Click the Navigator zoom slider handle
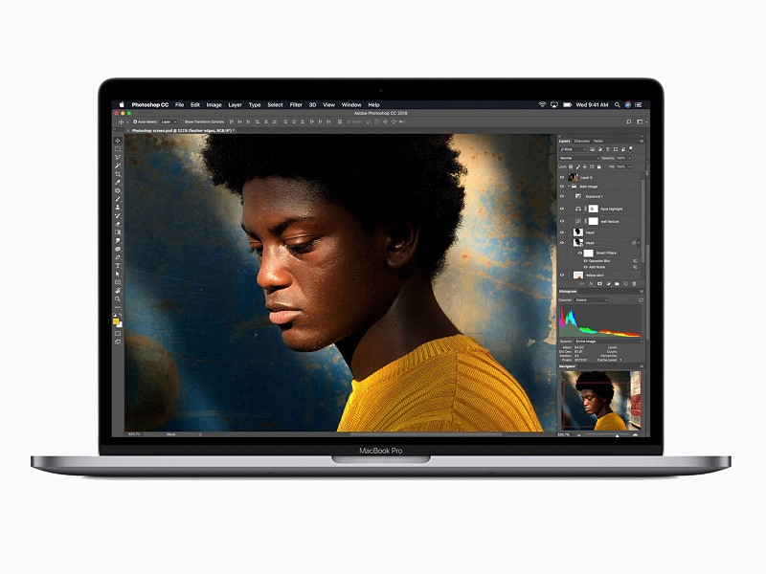The image size is (766, 574). (617, 435)
